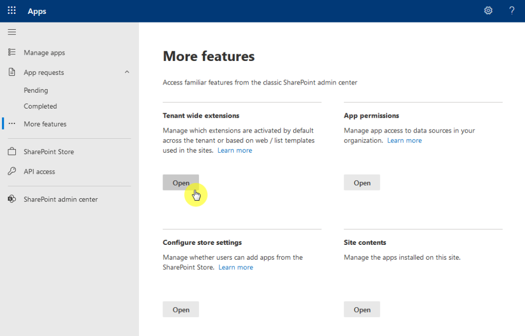
Task: Go to Manage apps
Action: point(44,53)
